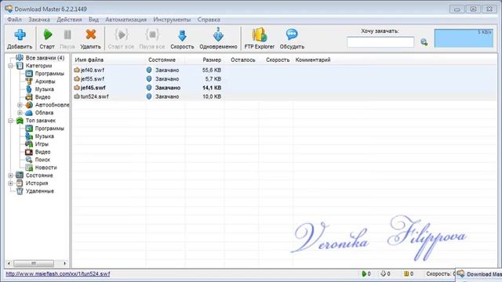Open the Закачка menu

click(x=39, y=20)
